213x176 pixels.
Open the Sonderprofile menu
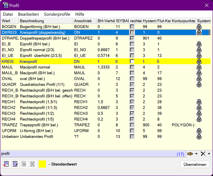(57, 14)
